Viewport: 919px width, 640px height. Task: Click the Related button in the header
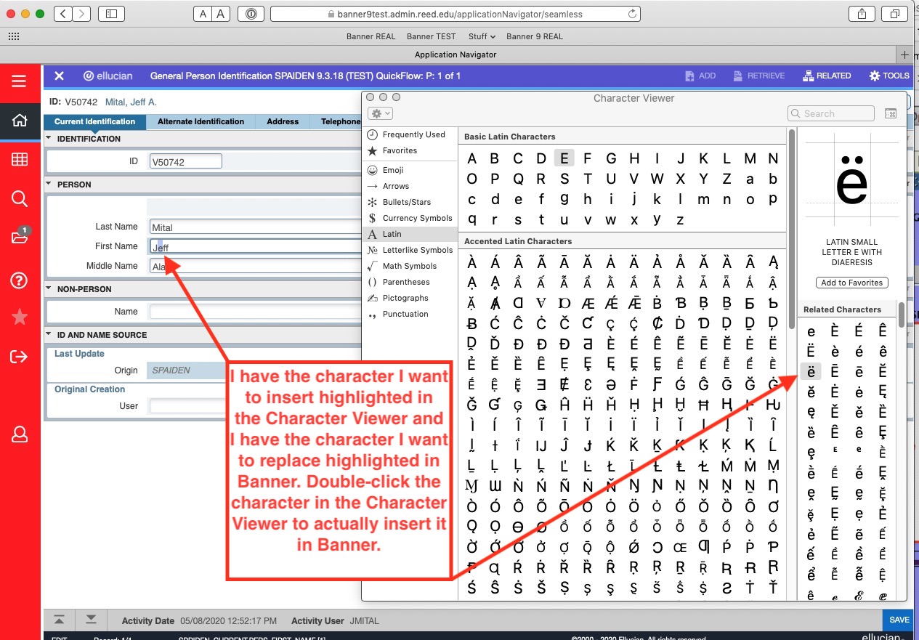pyautogui.click(x=827, y=76)
